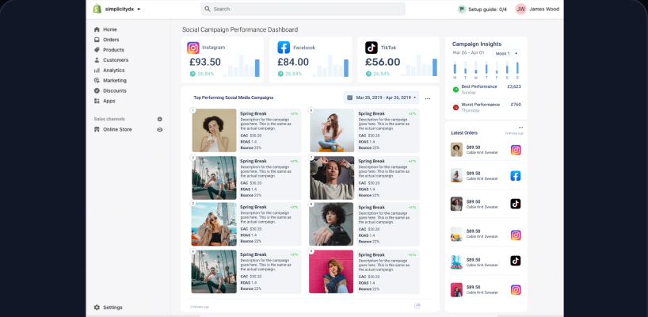Screen dimensions: 648x317
Task: Open campaign 1 thumbnail with curly-haired woman
Action: (214, 130)
